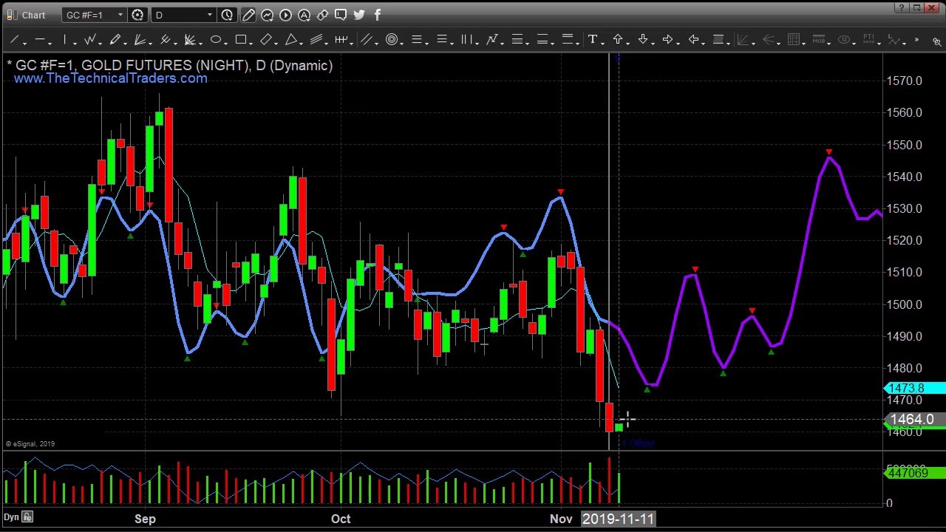Select the ellipse drawing tool
Screen dimensions: 946x532
(x=215, y=40)
